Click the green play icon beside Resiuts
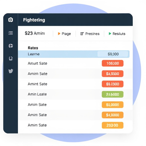 point(110,34)
